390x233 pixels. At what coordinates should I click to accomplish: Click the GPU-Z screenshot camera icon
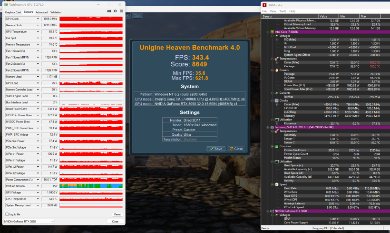tap(109, 11)
